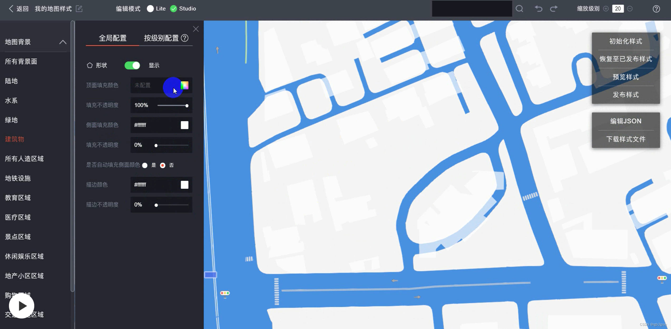The width and height of the screenshot is (671, 329).
Task: Open 顶面填充颜色 color picker swatch
Action: (x=185, y=85)
